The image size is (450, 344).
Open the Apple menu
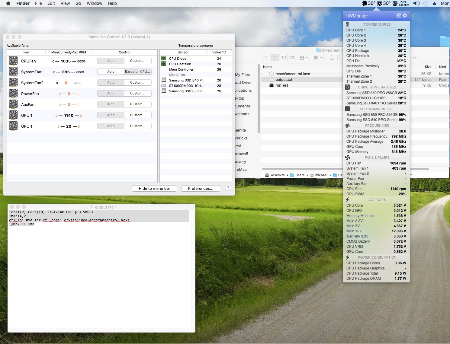pos(8,3)
